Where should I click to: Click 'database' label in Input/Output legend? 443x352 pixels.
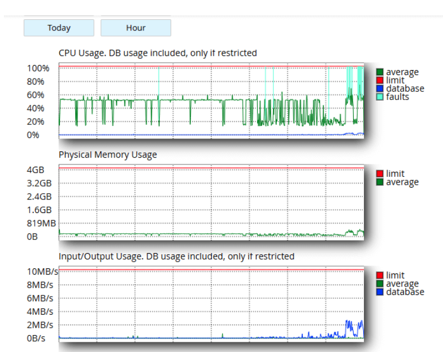click(x=405, y=292)
